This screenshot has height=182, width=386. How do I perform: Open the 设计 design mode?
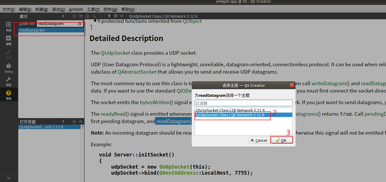pyautogui.click(x=8, y=54)
